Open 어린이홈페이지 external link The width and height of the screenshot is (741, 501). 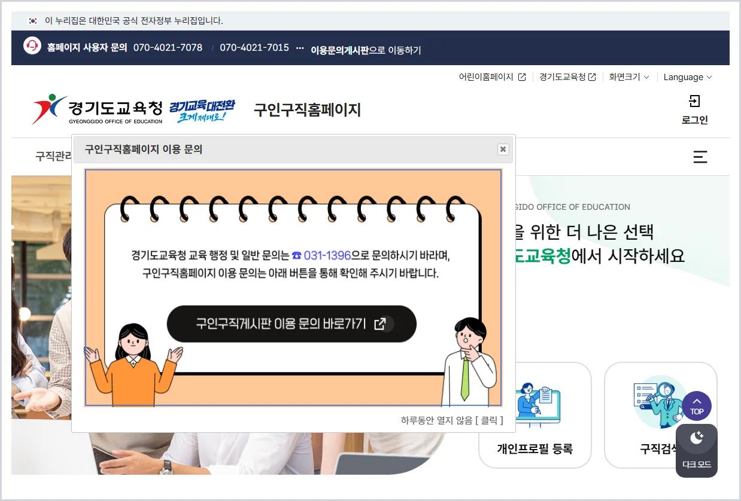click(492, 77)
